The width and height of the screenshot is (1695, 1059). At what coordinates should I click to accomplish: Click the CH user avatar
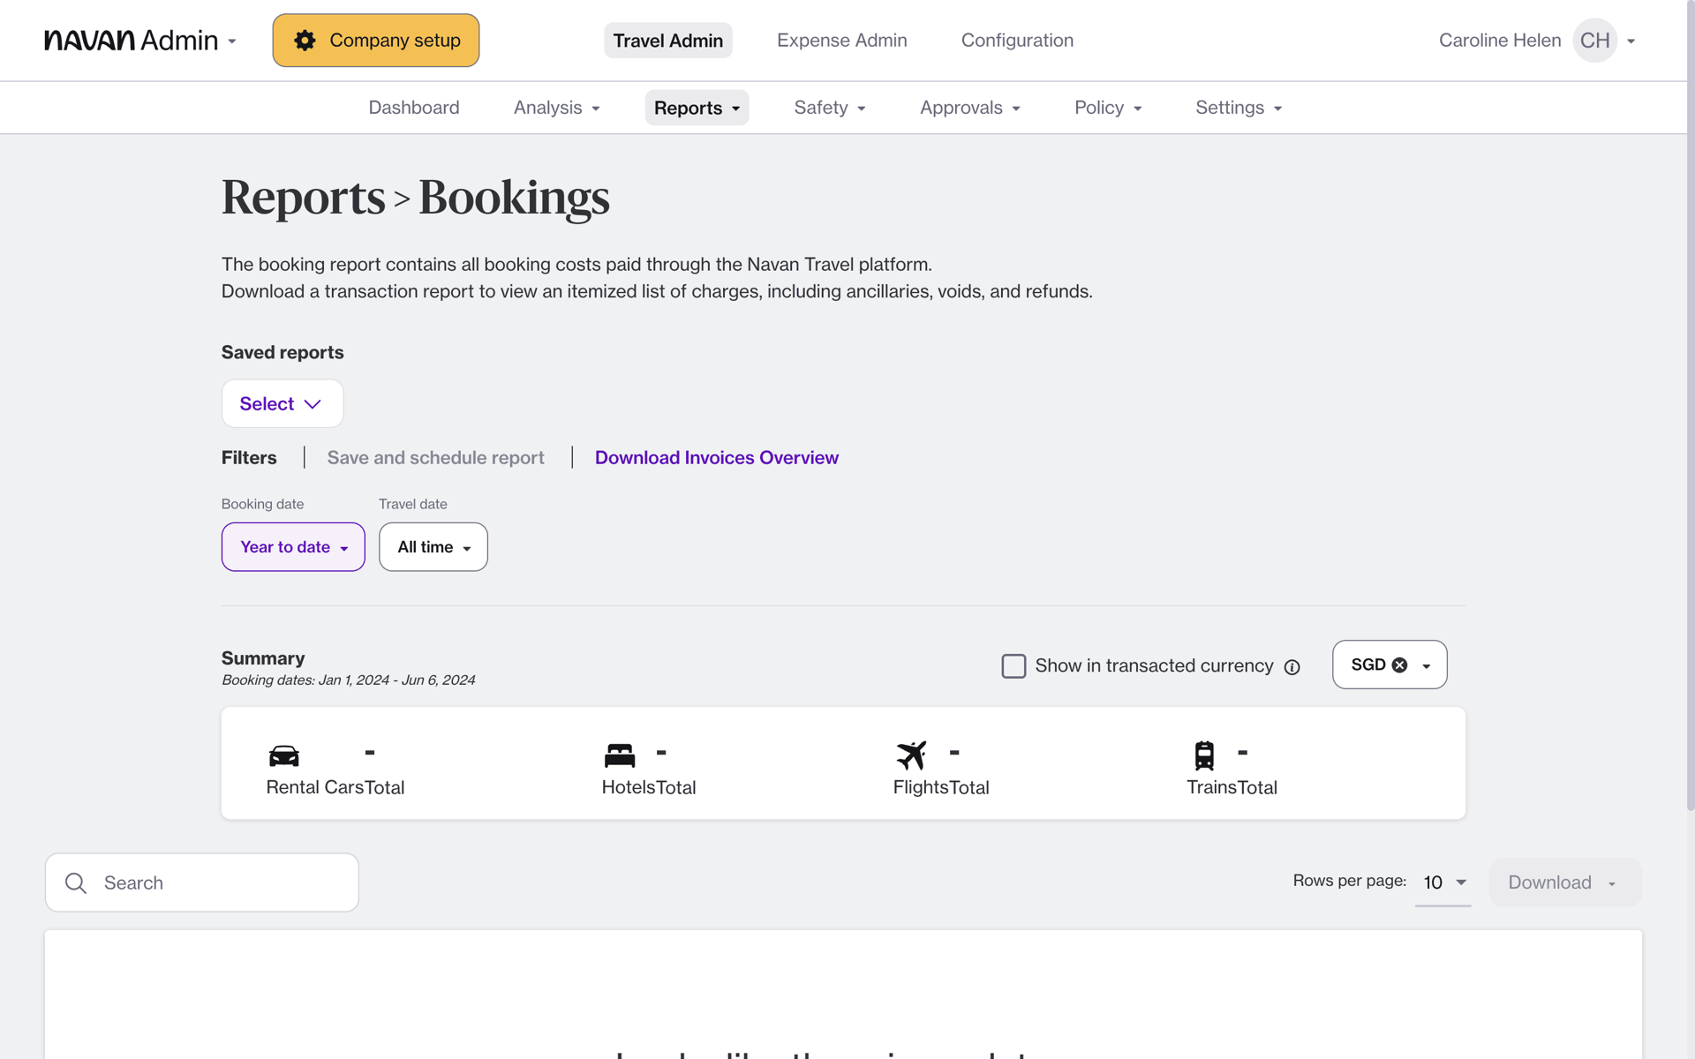coord(1594,41)
